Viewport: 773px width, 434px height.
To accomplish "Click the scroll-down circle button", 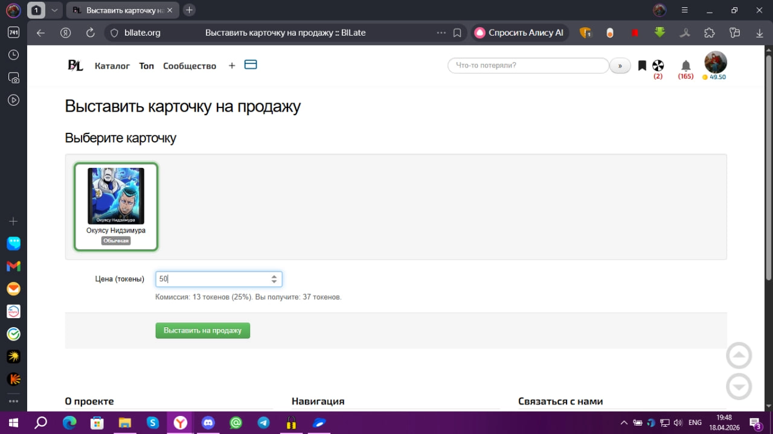I will [739, 386].
